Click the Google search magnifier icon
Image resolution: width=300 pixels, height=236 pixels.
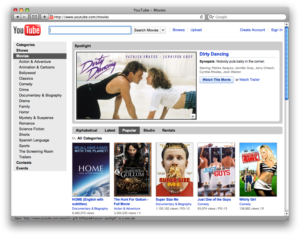tap(211, 17)
